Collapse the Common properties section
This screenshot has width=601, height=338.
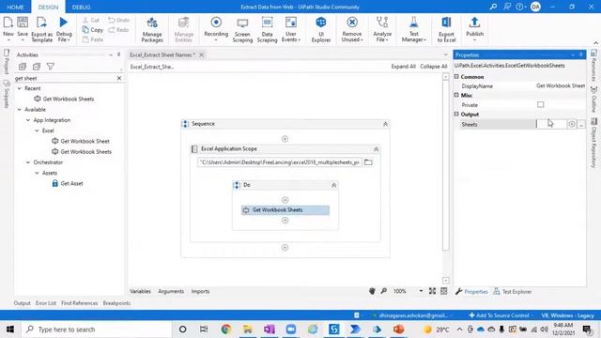tap(456, 77)
